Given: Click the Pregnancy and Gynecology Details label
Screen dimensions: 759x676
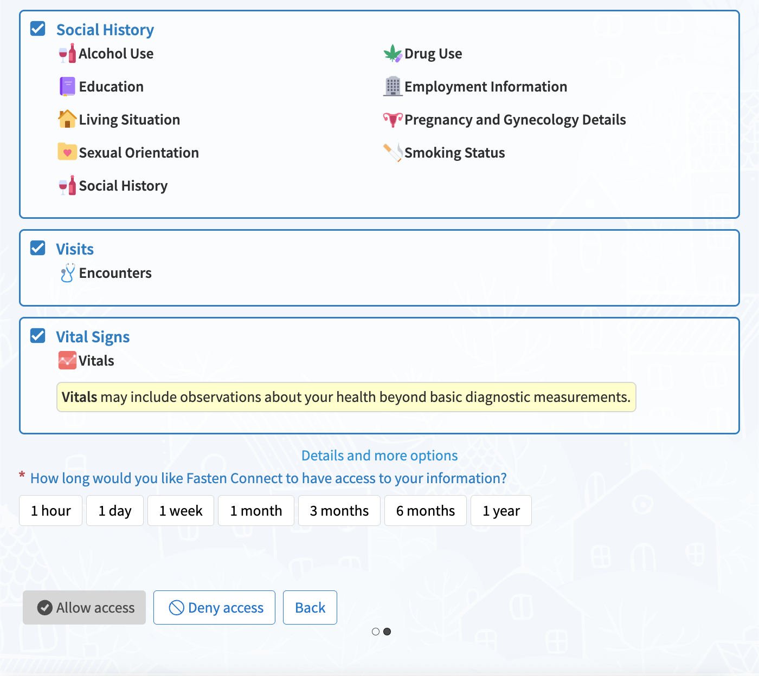Looking at the screenshot, I should [515, 120].
